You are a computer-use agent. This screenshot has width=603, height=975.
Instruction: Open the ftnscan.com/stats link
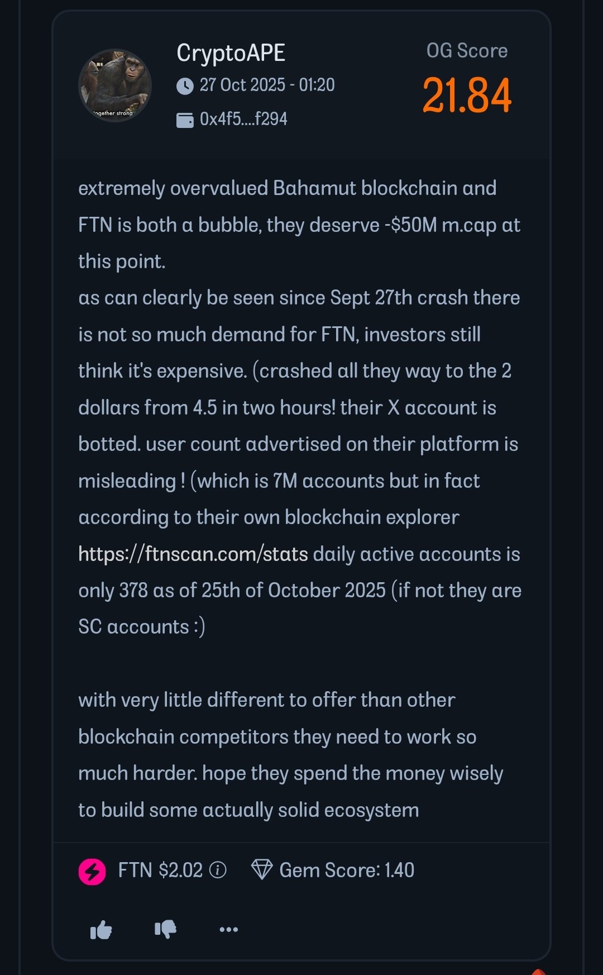193,554
